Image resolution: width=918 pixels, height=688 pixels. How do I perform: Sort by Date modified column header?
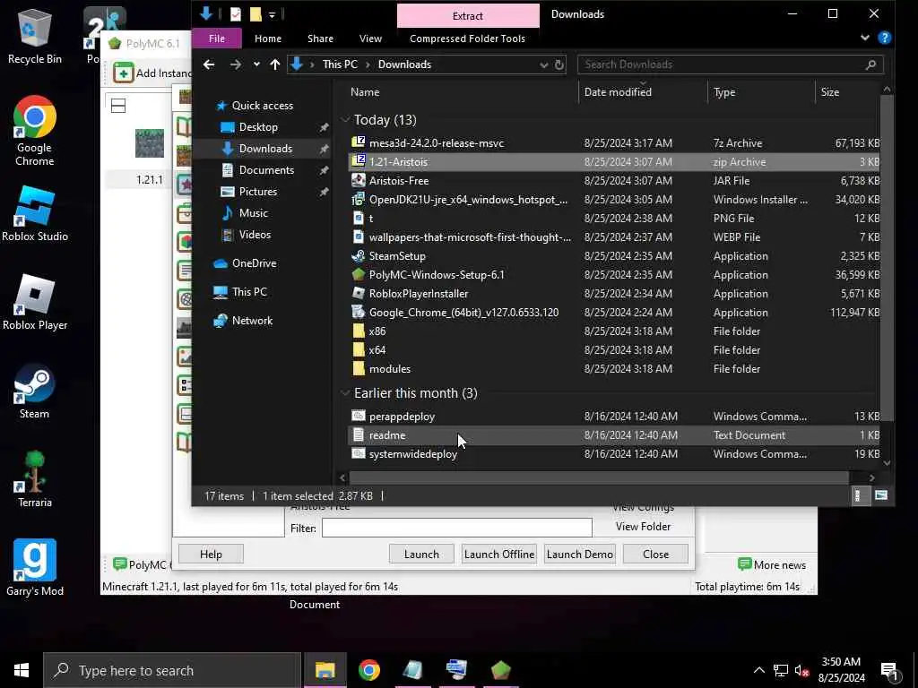[x=618, y=92]
